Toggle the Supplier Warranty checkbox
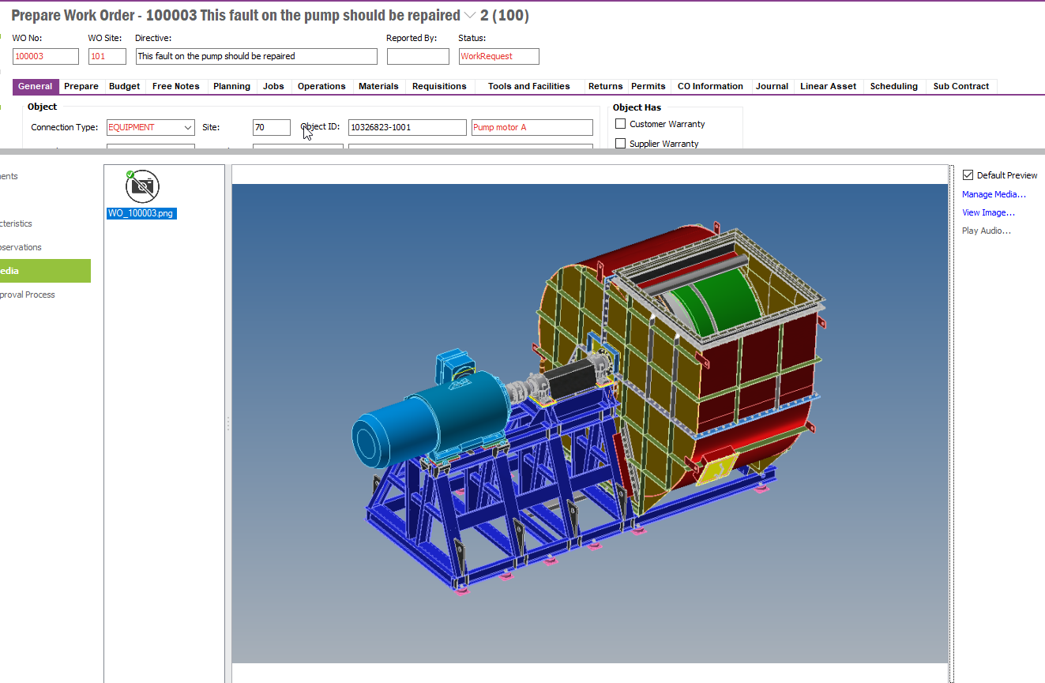This screenshot has width=1045, height=683. coord(621,144)
